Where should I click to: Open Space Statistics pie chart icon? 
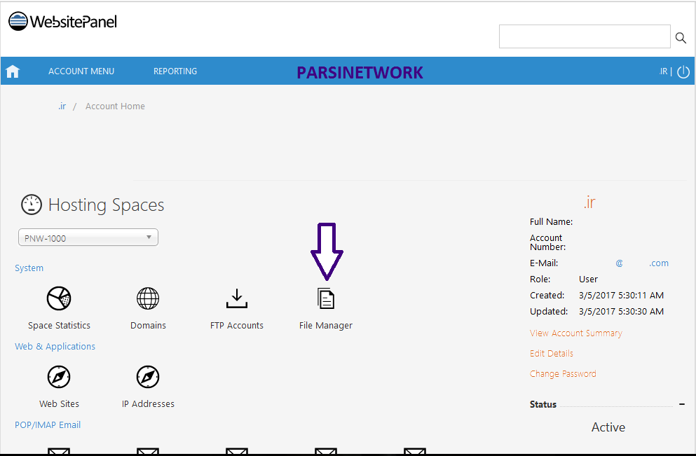pos(59,299)
